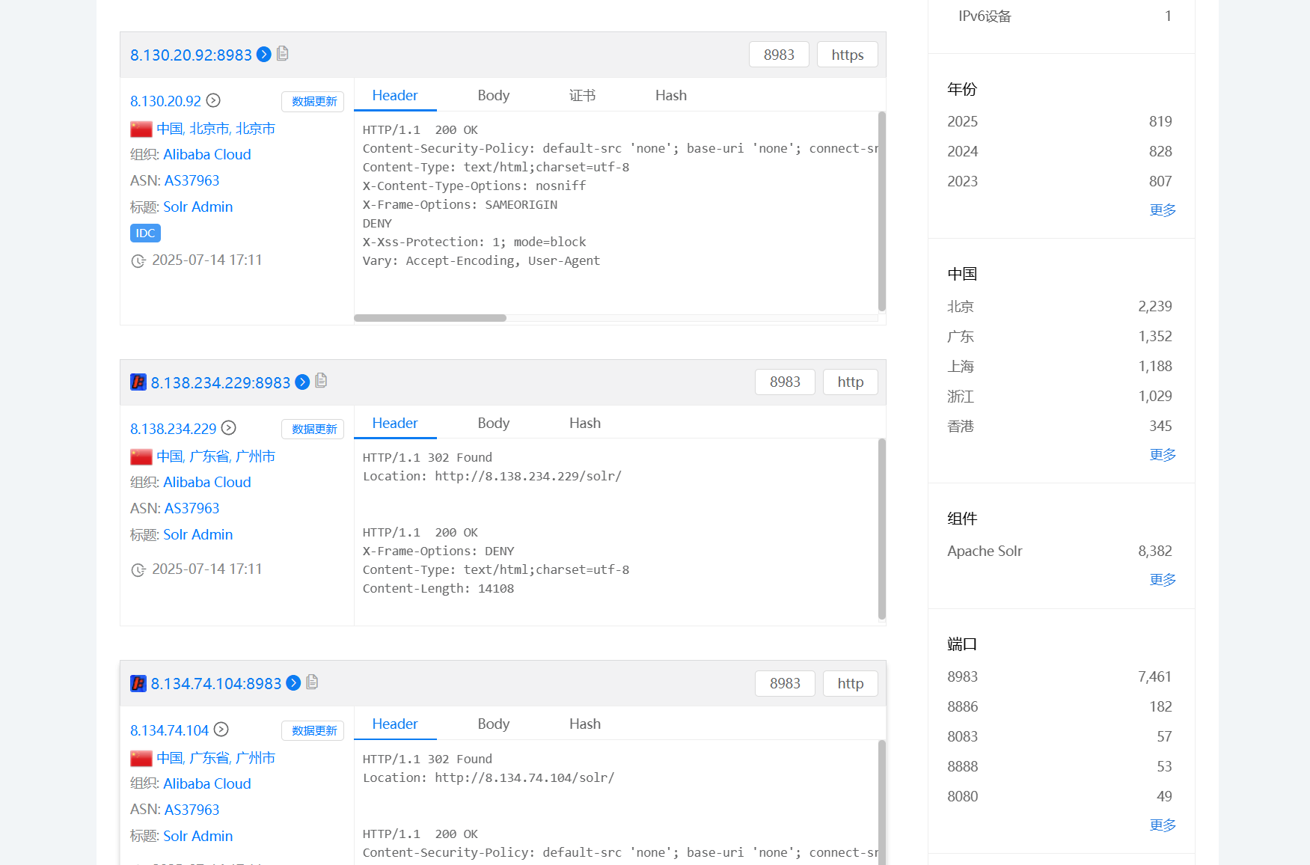Click 中国, 北京市, 北京市 location link
The width and height of the screenshot is (1310, 865).
(215, 129)
